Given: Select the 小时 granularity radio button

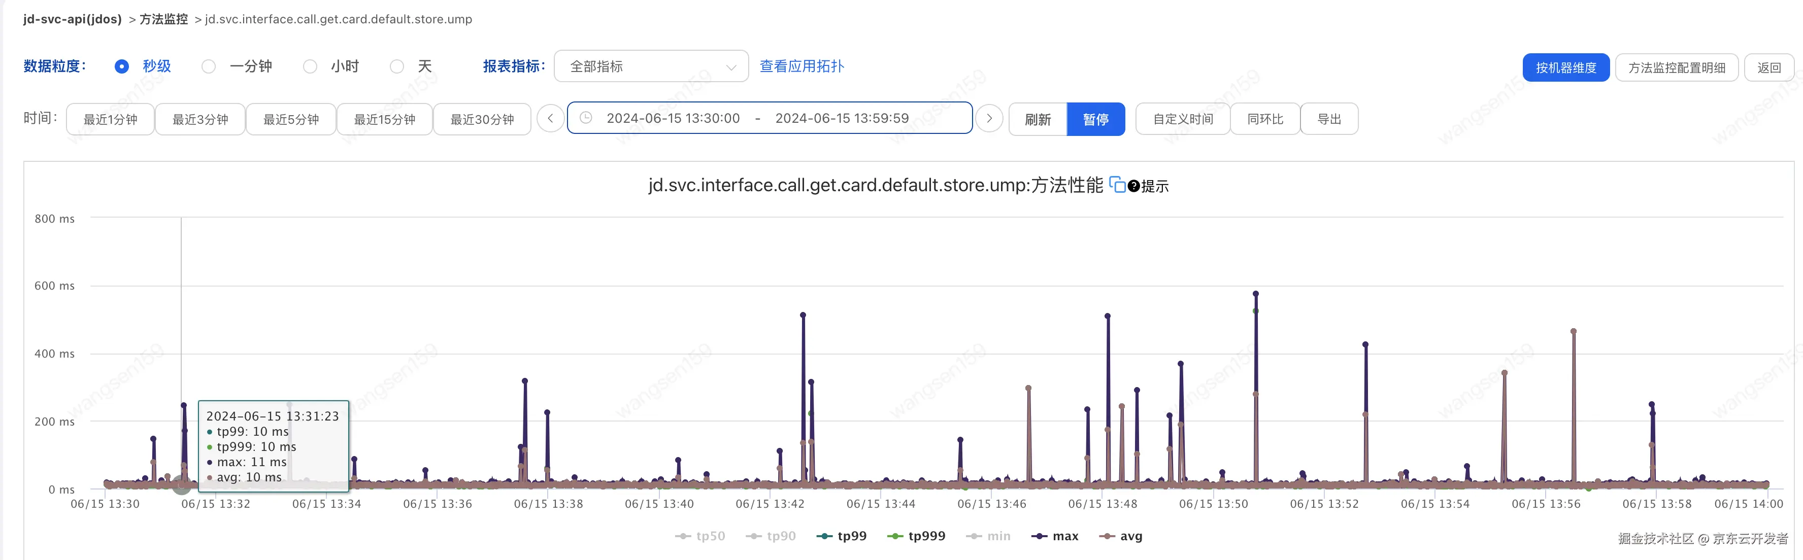Looking at the screenshot, I should click(x=310, y=66).
